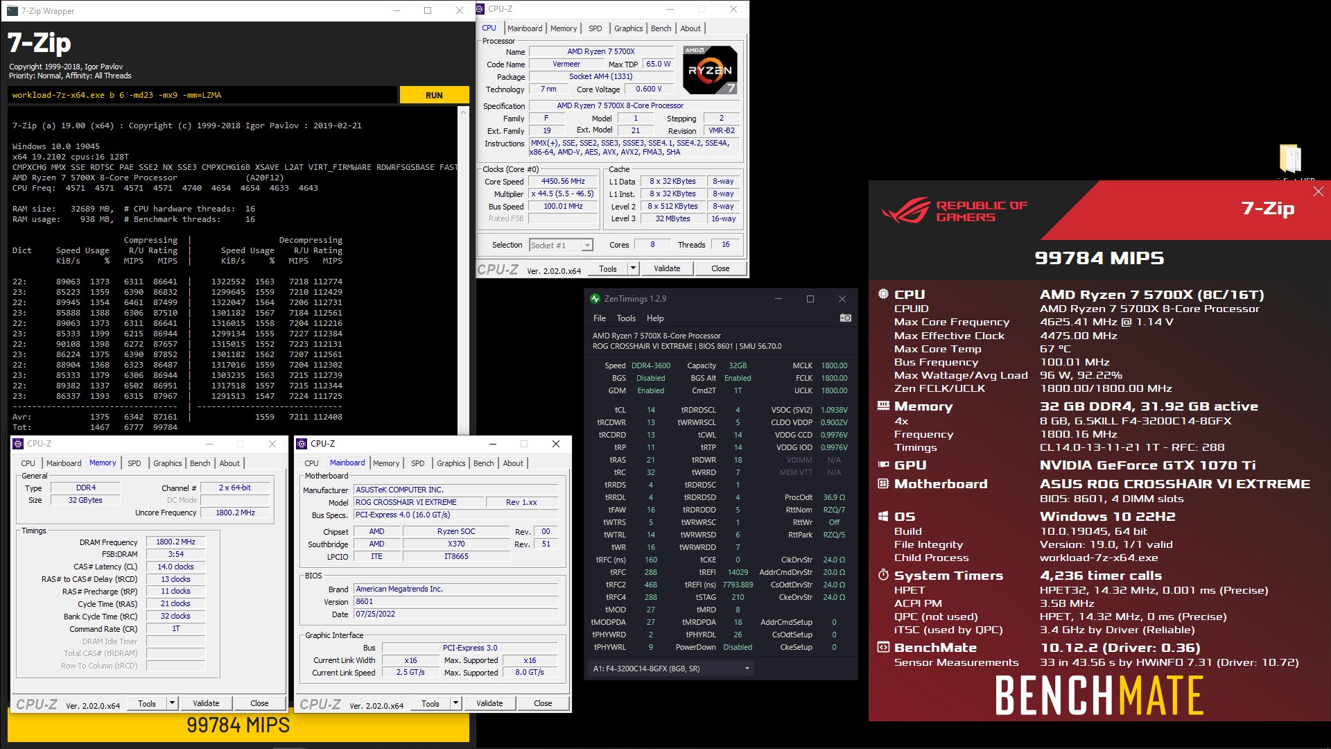Click Validate in Mainboard CPU-Z window
This screenshot has width=1331, height=749.
tap(489, 703)
